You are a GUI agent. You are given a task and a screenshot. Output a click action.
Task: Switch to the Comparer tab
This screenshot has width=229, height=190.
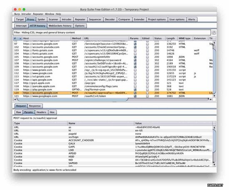(124, 20)
